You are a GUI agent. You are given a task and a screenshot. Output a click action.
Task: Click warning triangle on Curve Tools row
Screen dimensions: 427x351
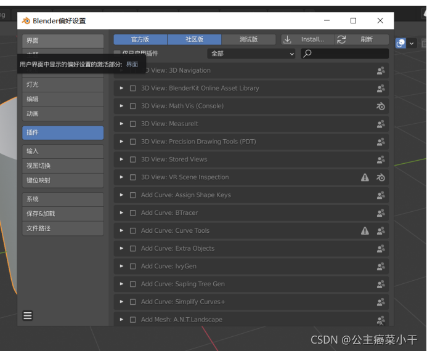click(365, 231)
